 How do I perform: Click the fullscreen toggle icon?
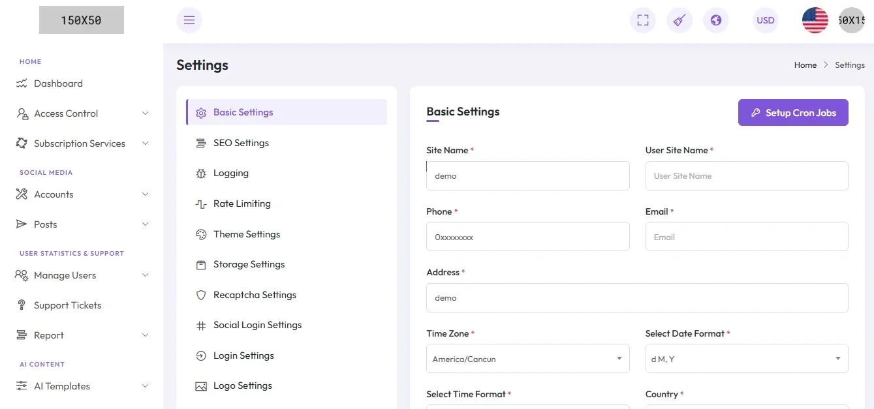643,20
